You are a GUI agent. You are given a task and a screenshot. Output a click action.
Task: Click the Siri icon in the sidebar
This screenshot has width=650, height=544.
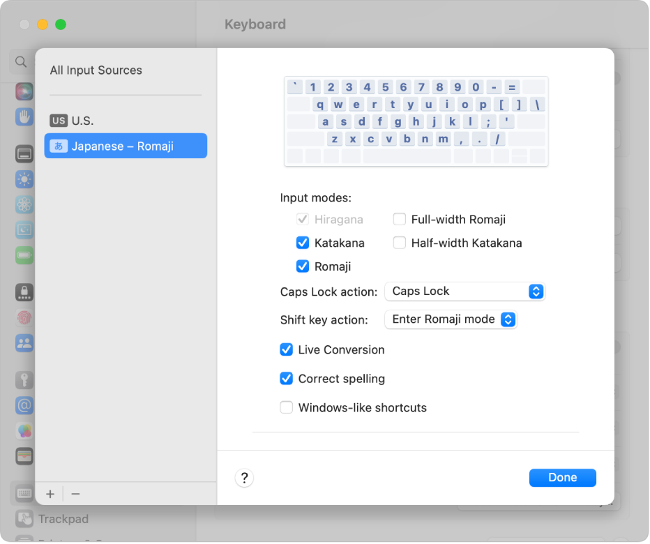[x=24, y=91]
